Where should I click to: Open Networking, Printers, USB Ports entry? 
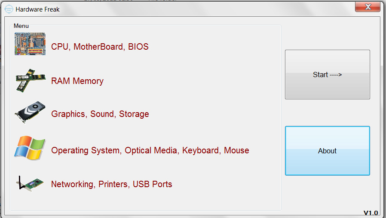tap(111, 184)
